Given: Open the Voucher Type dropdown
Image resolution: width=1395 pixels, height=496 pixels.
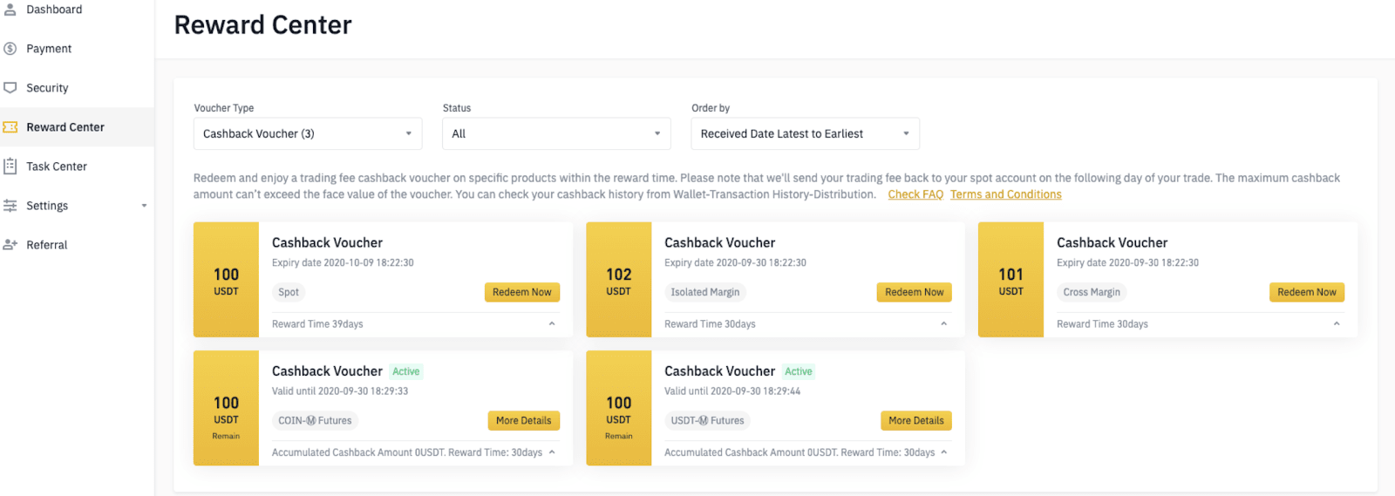Looking at the screenshot, I should coord(307,133).
